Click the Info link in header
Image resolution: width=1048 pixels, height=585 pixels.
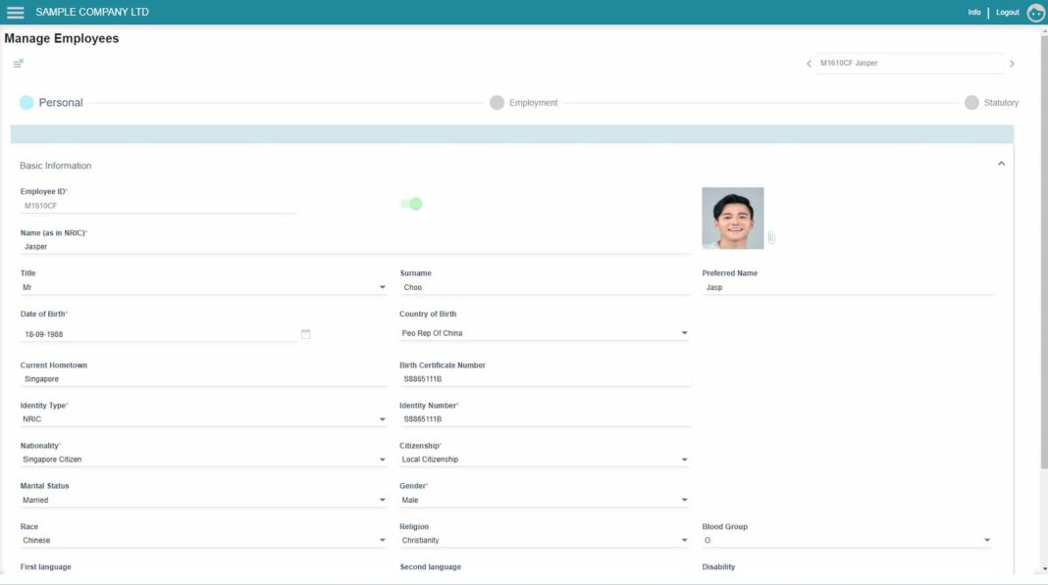[x=973, y=13]
